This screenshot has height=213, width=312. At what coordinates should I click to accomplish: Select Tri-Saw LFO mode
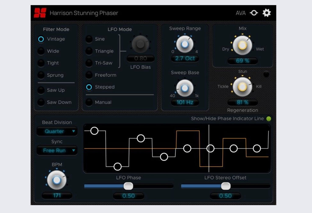(89, 63)
